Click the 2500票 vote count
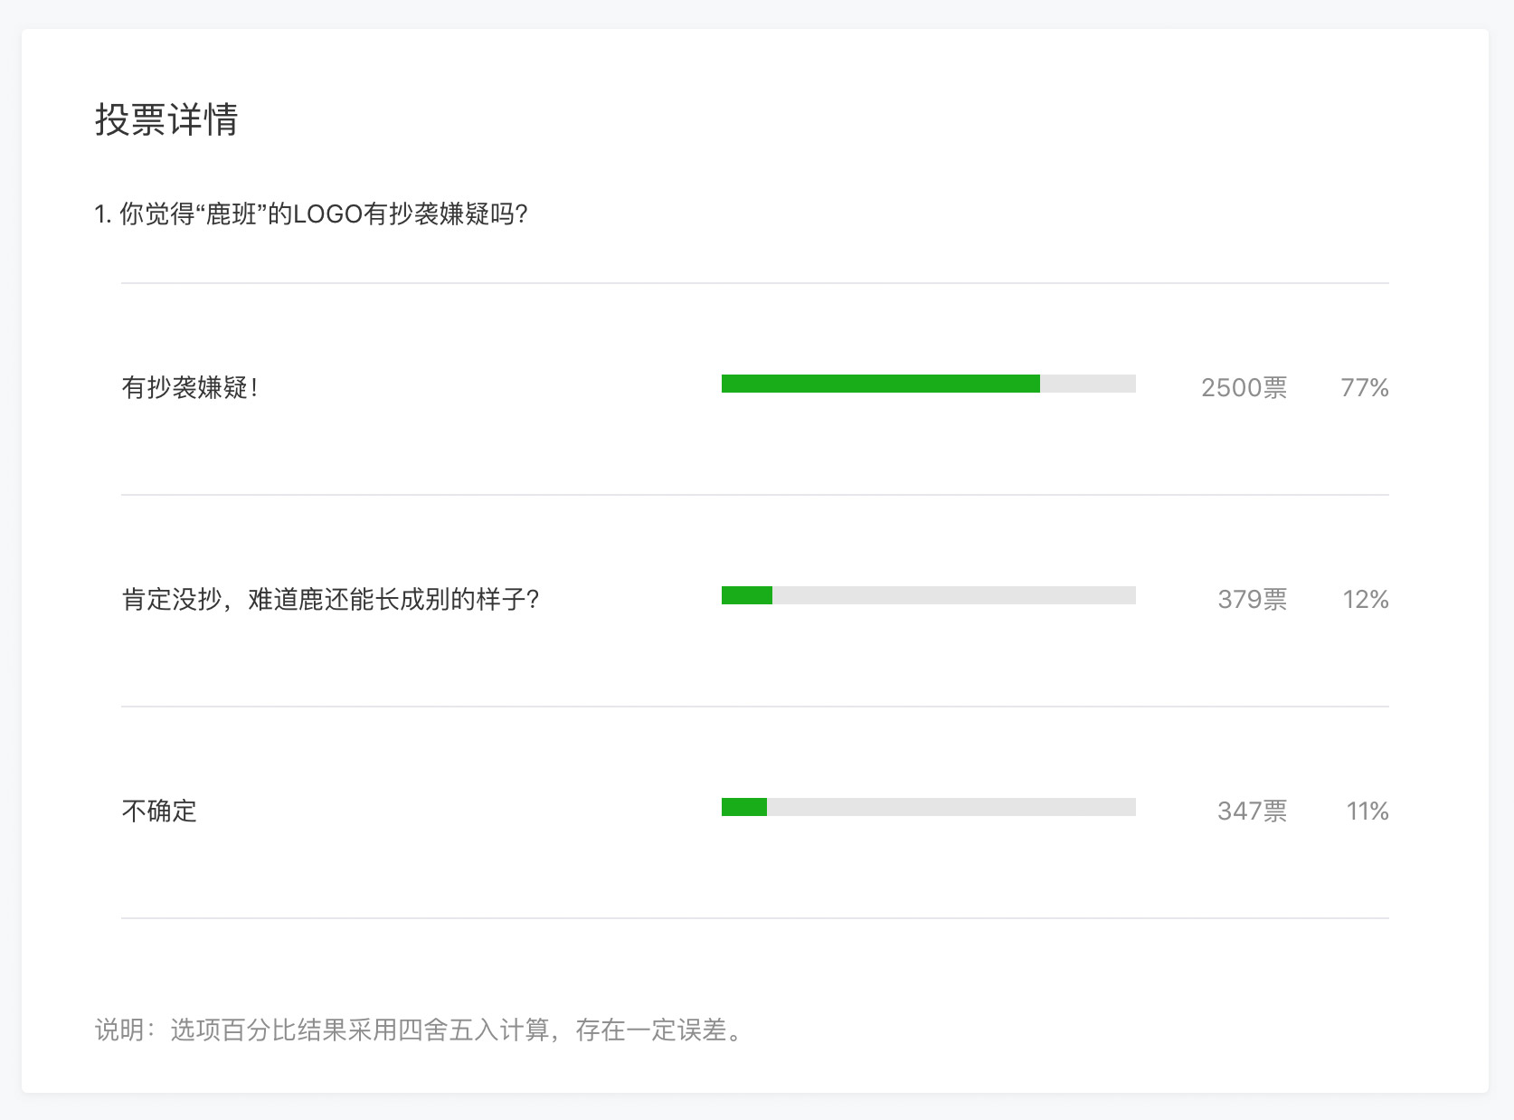1514x1120 pixels. [x=1244, y=388]
